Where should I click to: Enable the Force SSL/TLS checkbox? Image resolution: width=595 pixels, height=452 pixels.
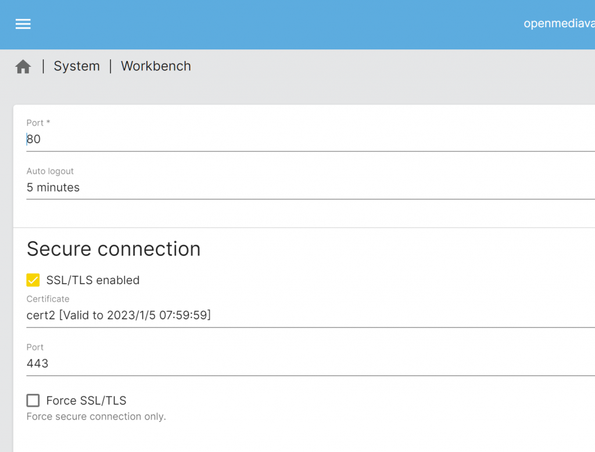pyautogui.click(x=33, y=400)
